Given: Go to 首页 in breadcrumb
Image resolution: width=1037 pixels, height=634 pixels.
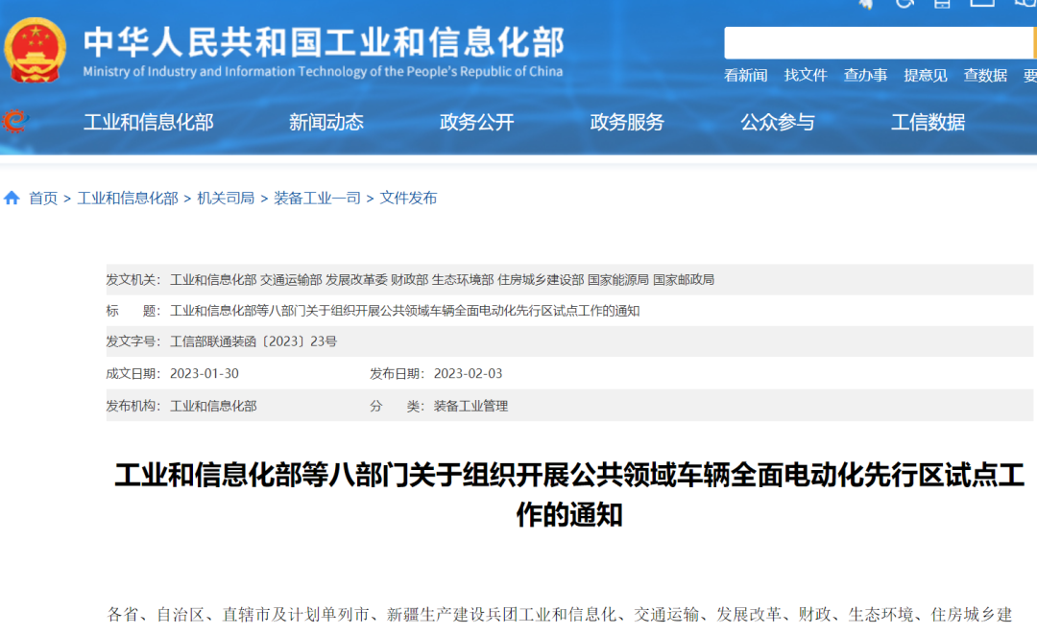Looking at the screenshot, I should [x=43, y=199].
